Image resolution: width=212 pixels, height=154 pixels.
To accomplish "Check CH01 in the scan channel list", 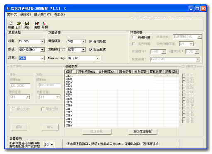I will point(184,75).
